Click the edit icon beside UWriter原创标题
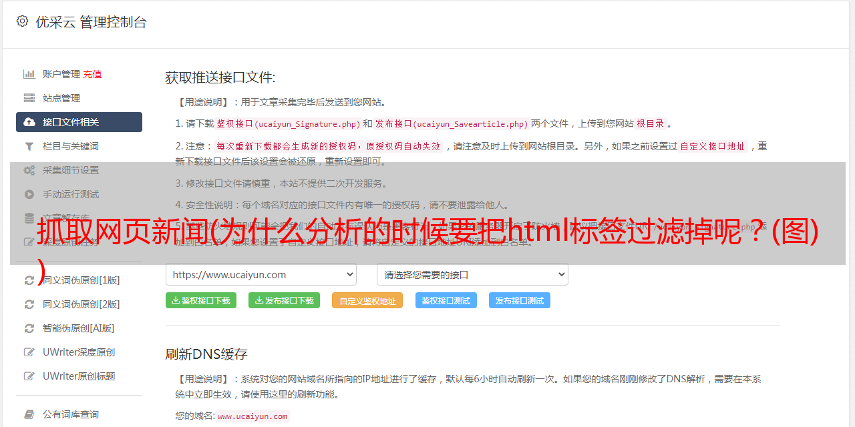This screenshot has width=855, height=427. pos(29,376)
